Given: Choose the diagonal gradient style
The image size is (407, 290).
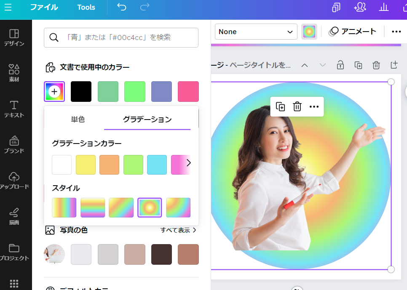Looking at the screenshot, I should [x=121, y=208].
